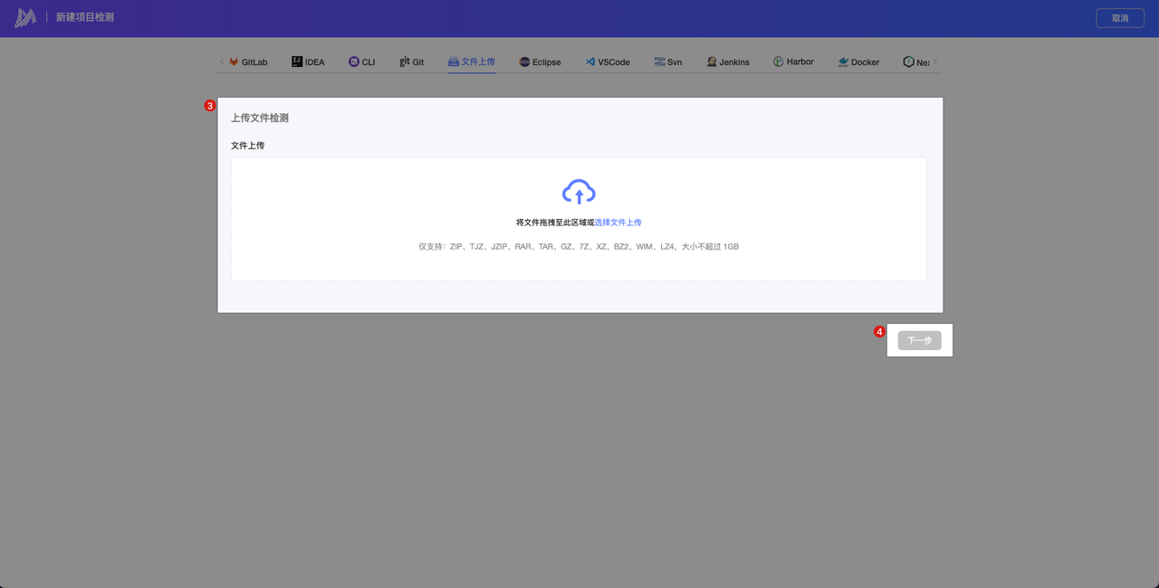Click the app logo in header

click(x=25, y=18)
